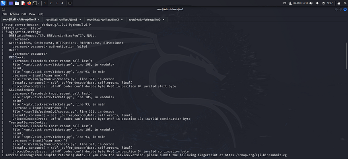Open the File menu
Image resolution: width=348 pixels, height=159 pixels.
click(5, 14)
